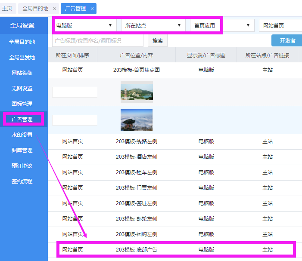
Task: Select the 203模板-首页焦点图 row
Action: pyautogui.click(x=137, y=70)
